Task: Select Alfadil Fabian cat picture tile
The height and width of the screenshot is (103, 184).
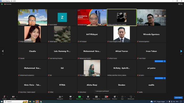Action: (x=62, y=34)
